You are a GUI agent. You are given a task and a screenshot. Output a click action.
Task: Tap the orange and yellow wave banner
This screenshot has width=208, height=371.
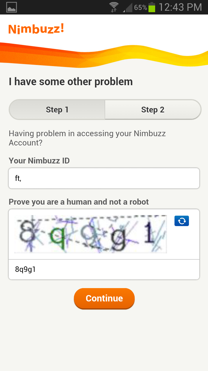click(104, 55)
